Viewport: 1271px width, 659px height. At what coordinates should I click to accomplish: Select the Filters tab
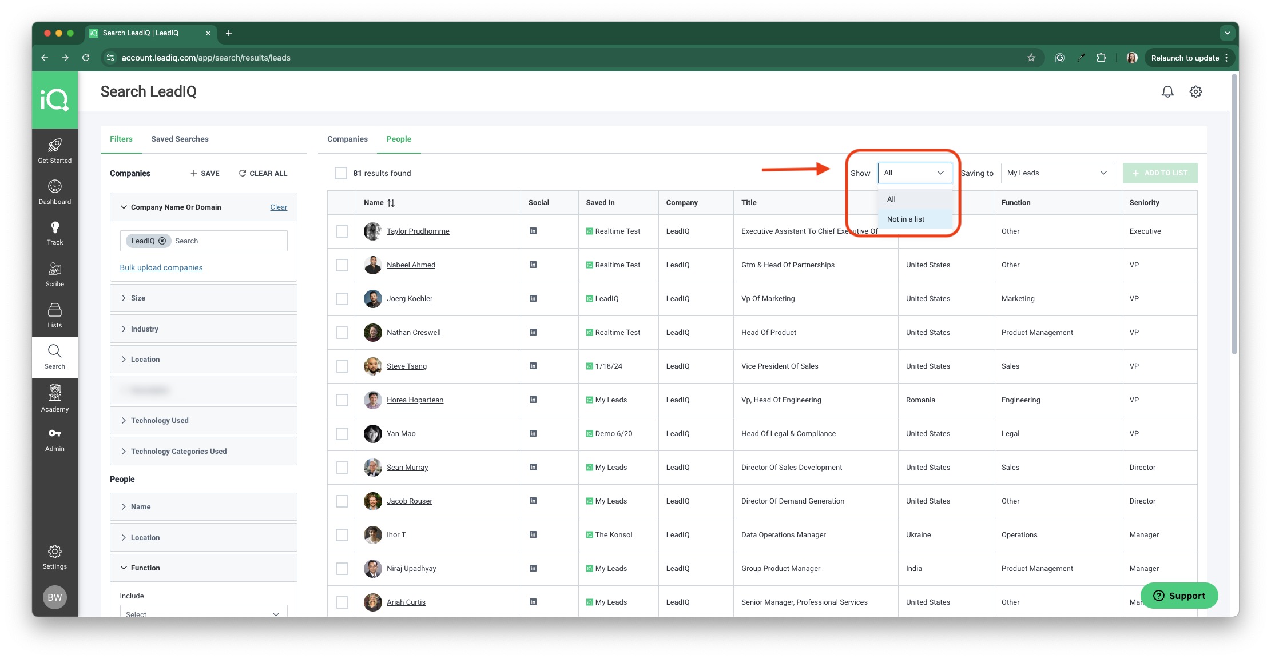pos(121,139)
